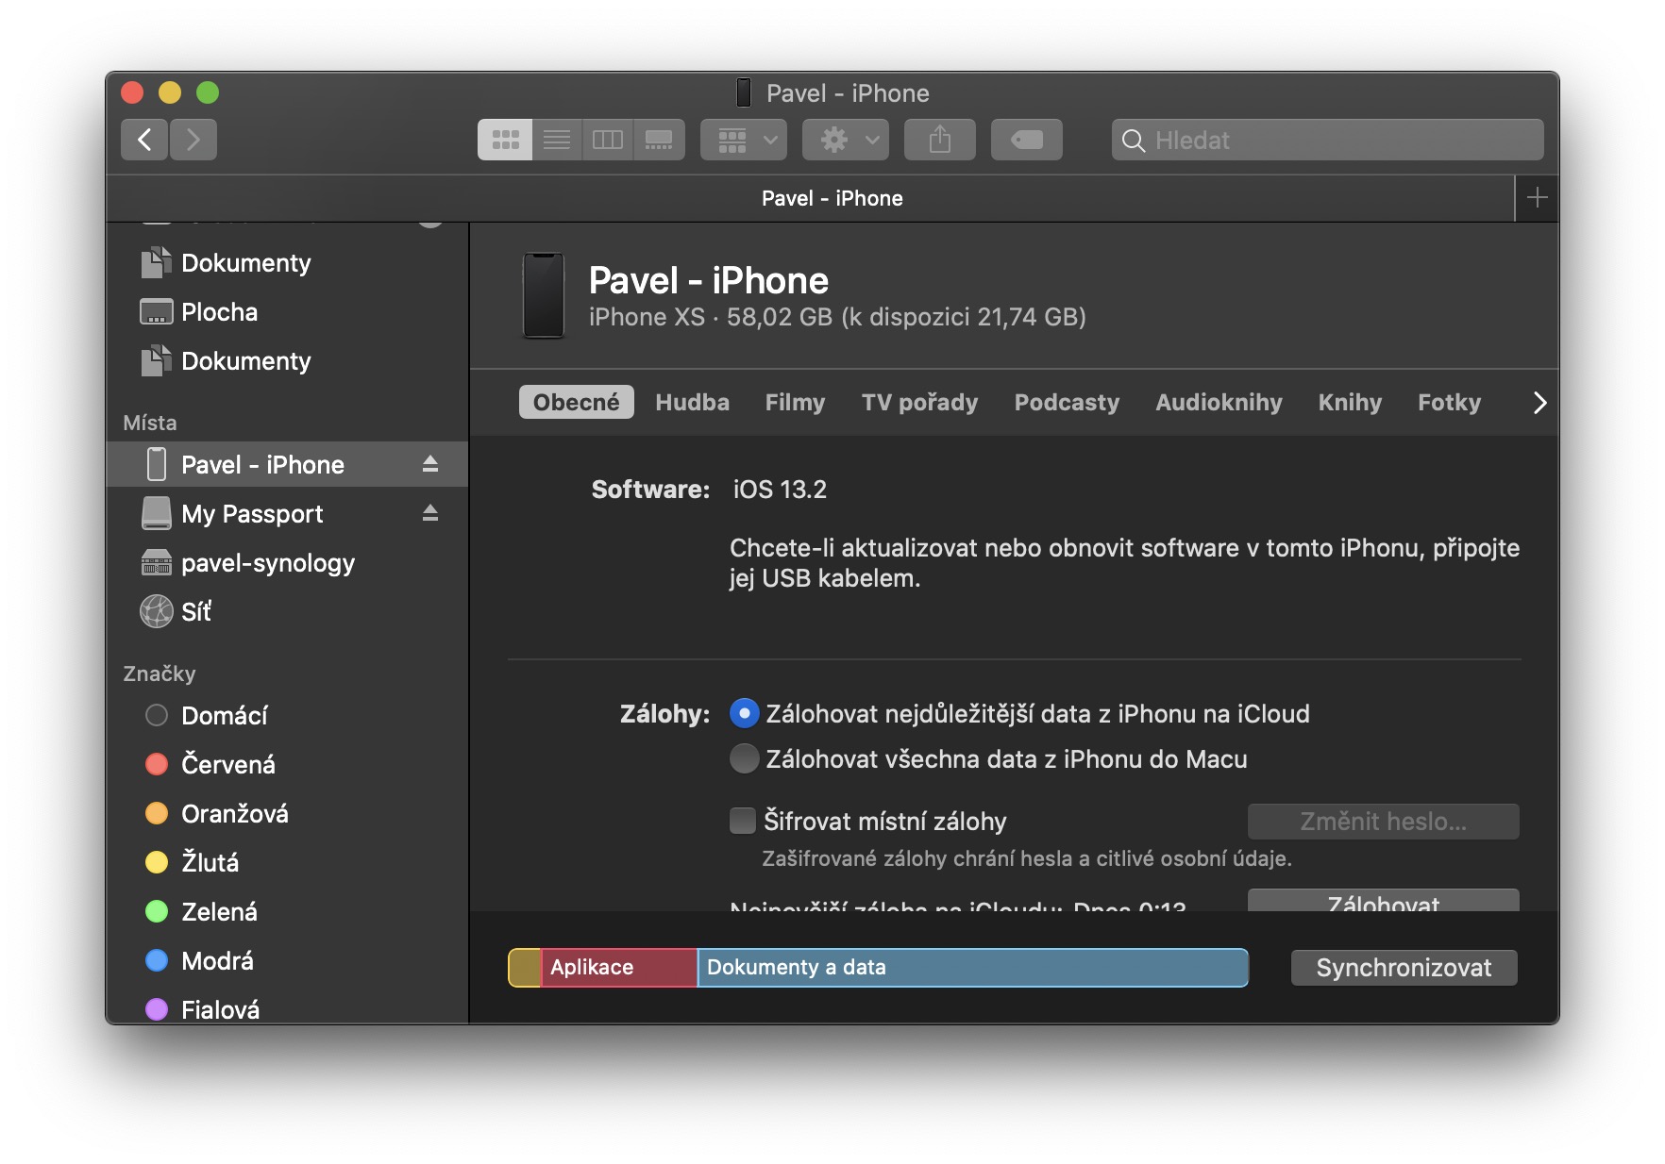Select the Domácí tag
Viewport: 1665px width, 1164px height.
(287, 715)
